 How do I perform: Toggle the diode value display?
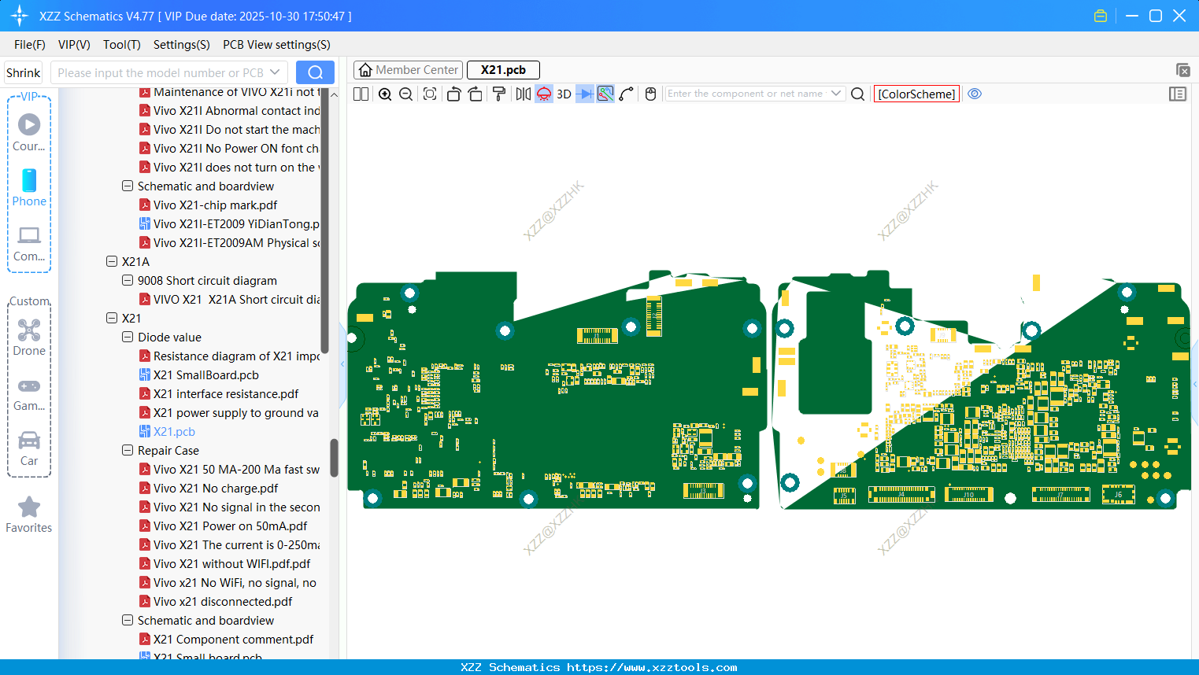[585, 94]
